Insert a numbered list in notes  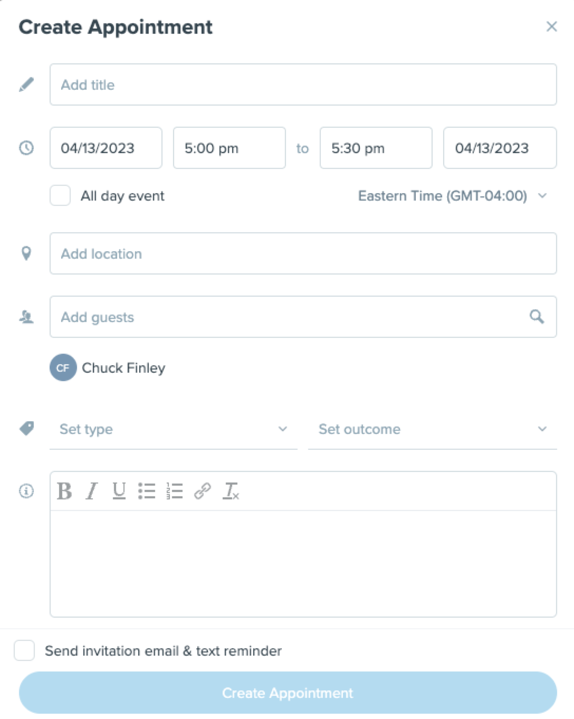pos(174,491)
